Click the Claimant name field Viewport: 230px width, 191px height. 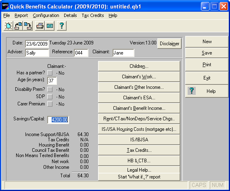pos(123,53)
